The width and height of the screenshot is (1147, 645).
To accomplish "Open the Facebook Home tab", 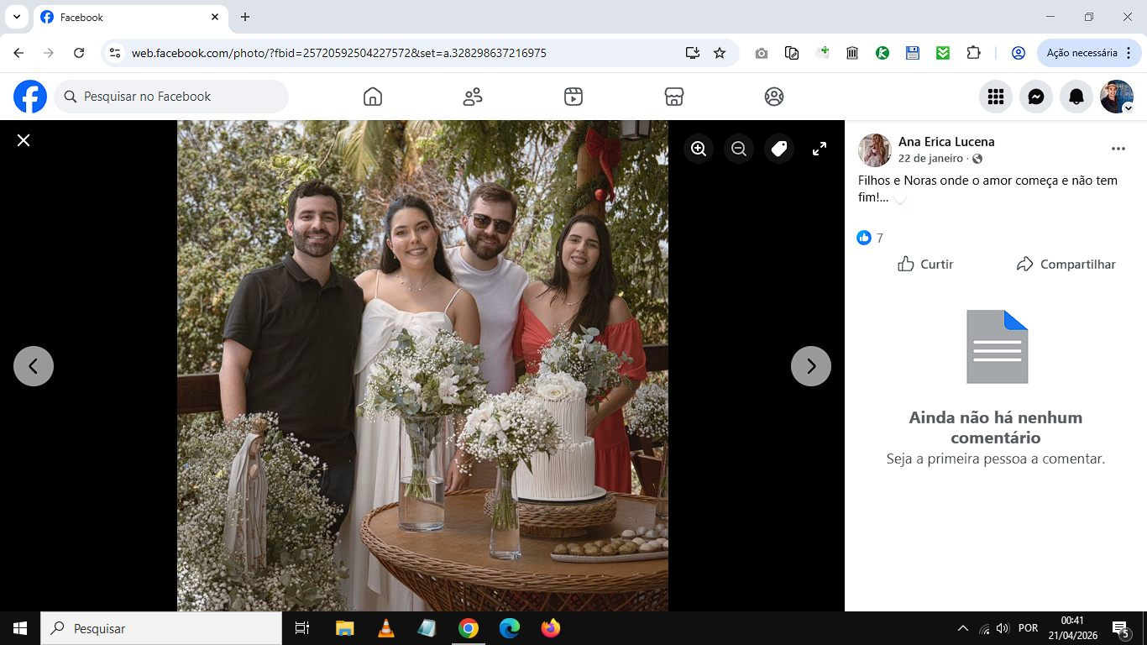I will (373, 97).
